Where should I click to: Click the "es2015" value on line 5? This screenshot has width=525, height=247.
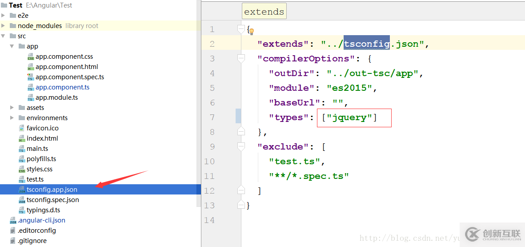click(349, 88)
